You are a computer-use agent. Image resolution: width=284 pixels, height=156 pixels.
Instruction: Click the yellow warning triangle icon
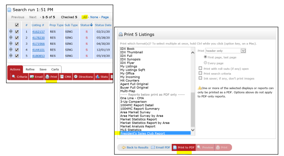200,88
